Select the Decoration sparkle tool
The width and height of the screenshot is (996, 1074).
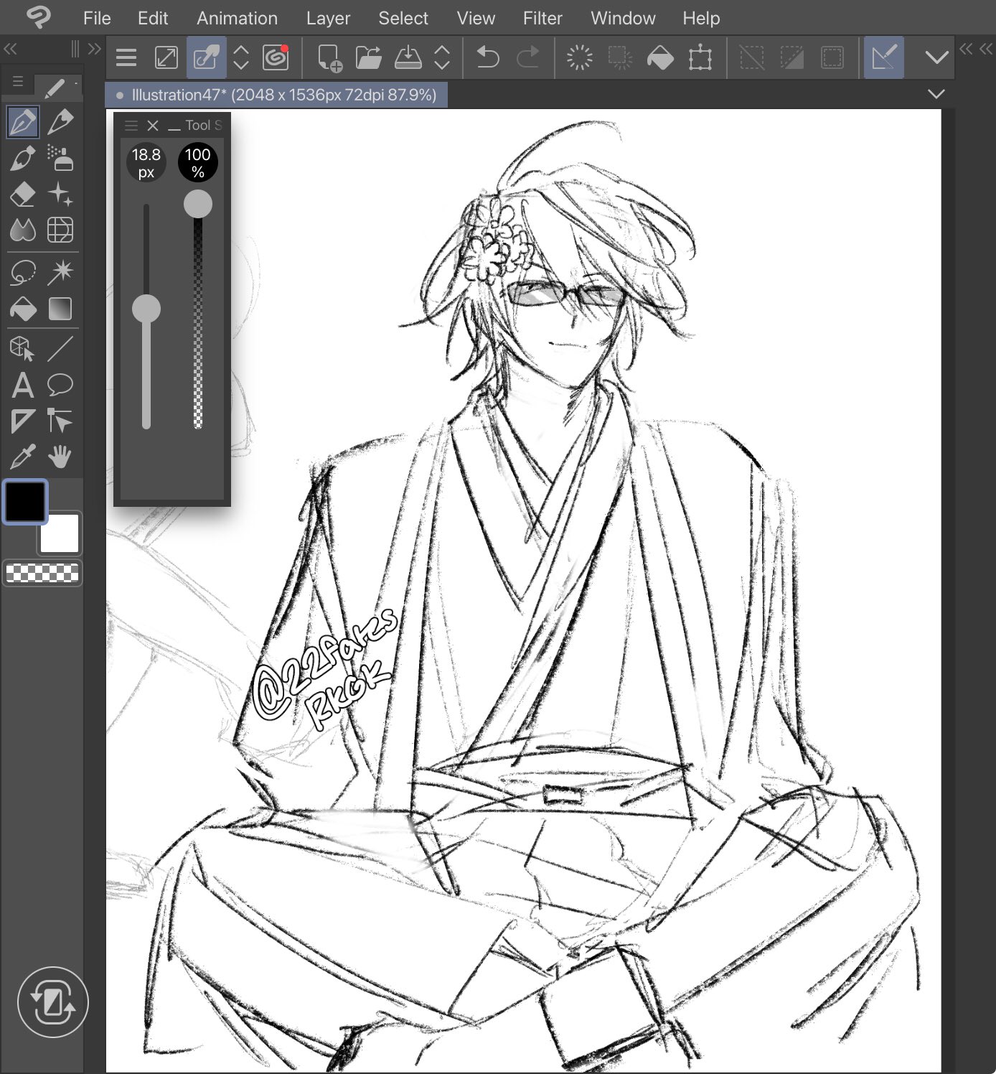(x=60, y=194)
